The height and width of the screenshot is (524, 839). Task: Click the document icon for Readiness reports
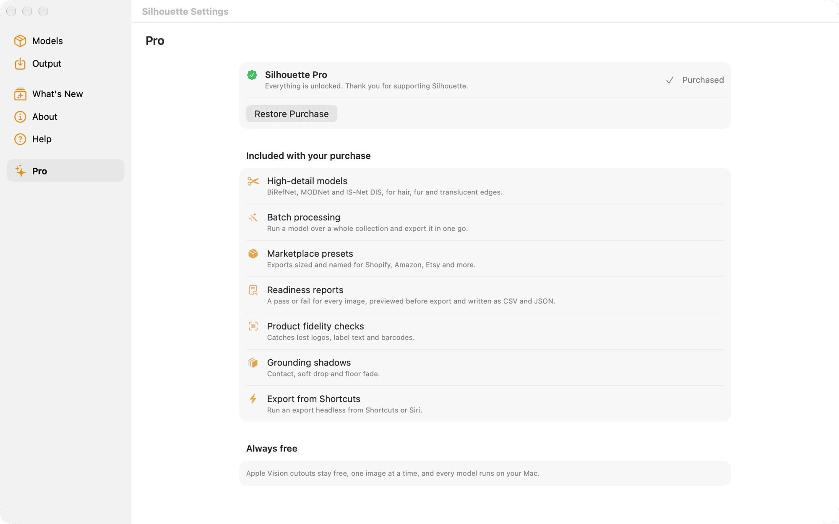[253, 290]
